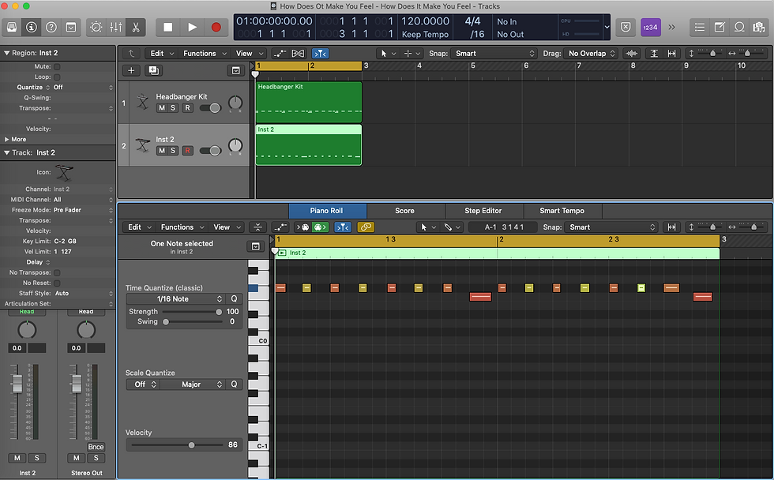
Task: Toggle Piano Roll MIDI In icon
Action: tap(302, 227)
